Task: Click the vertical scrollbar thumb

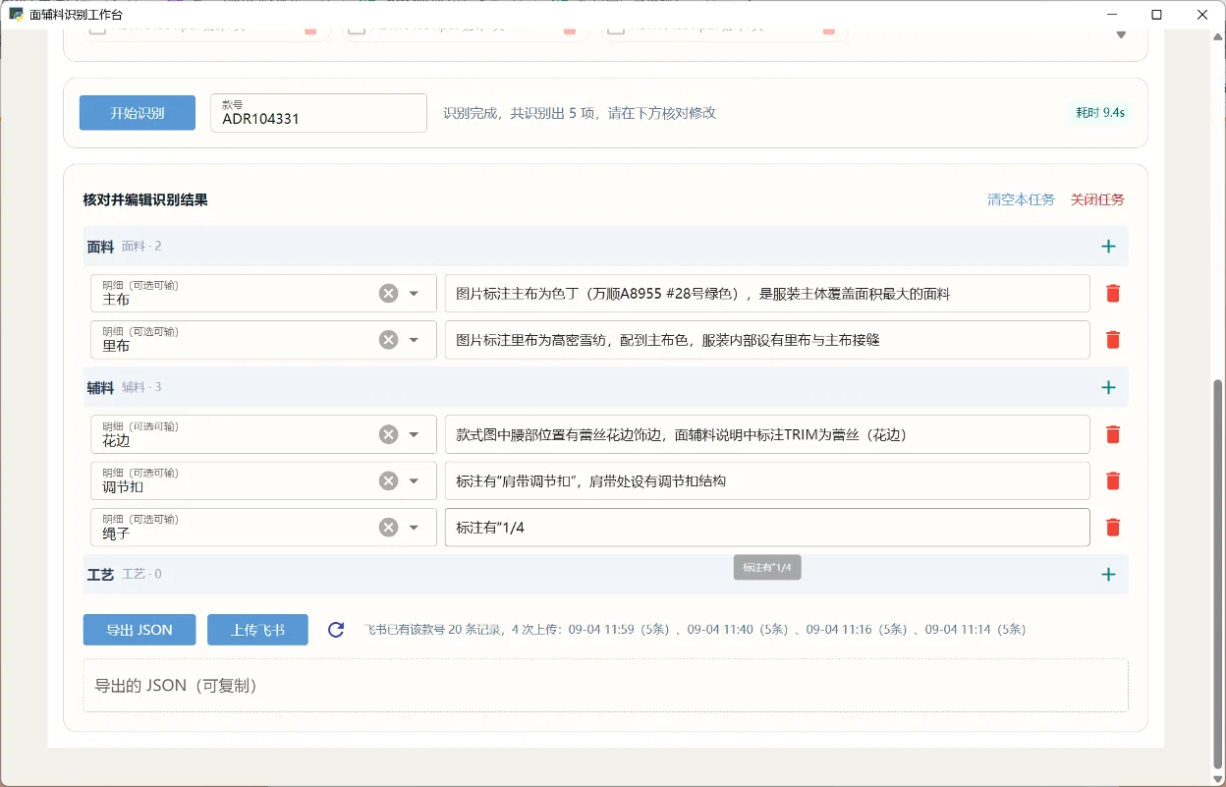Action: (x=1219, y=574)
